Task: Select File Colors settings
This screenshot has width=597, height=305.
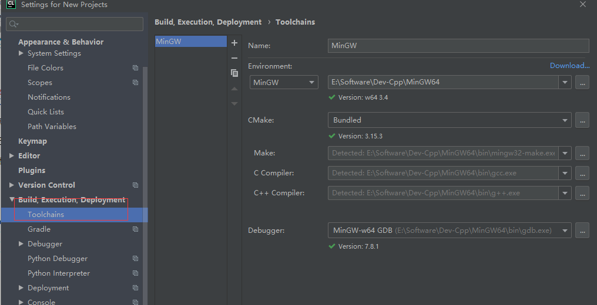Action: (x=45, y=68)
